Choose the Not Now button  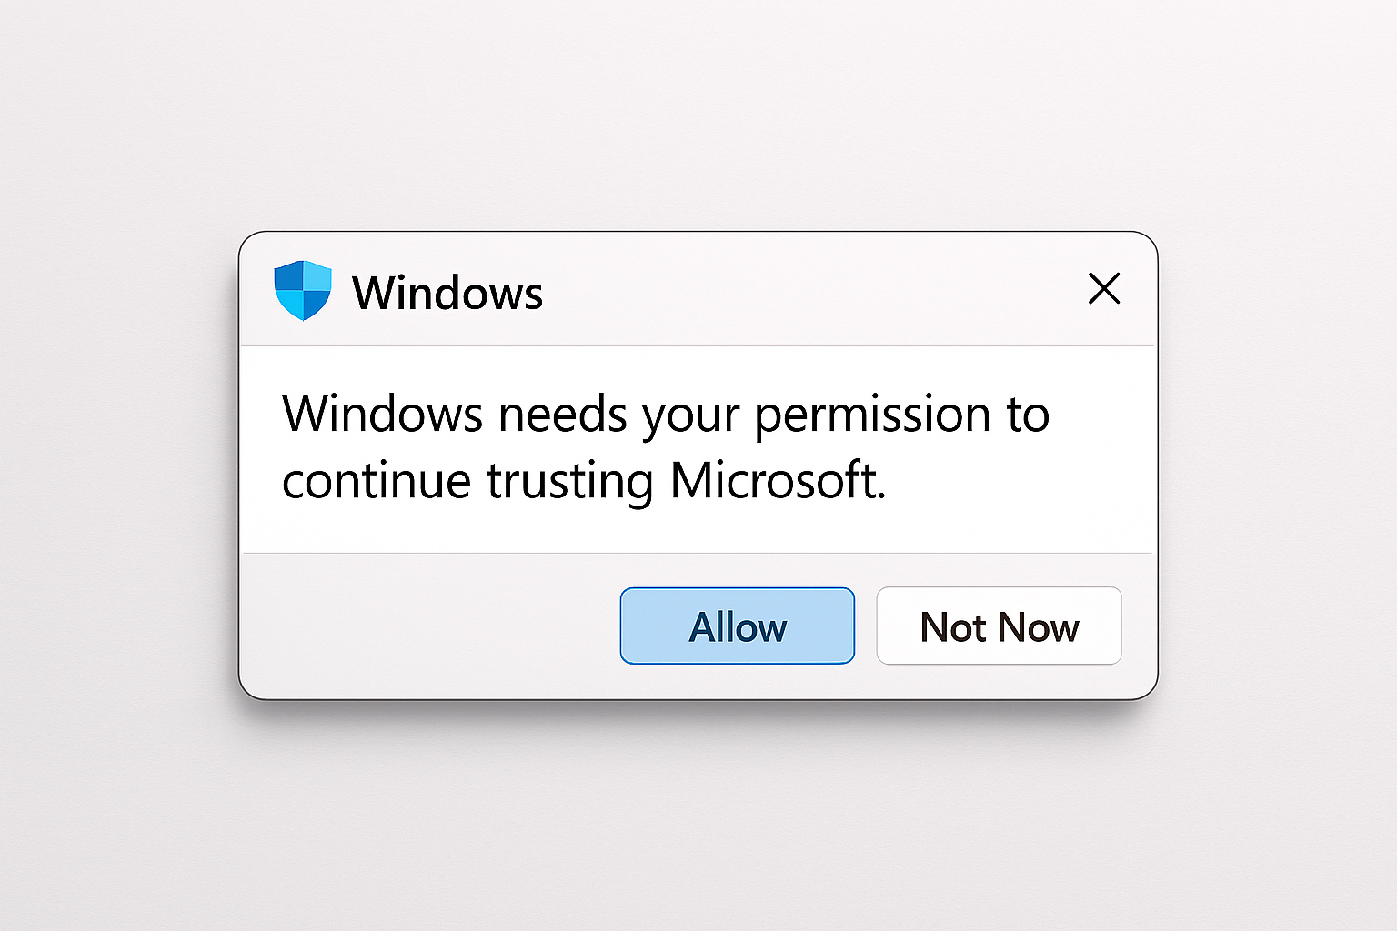coord(999,626)
